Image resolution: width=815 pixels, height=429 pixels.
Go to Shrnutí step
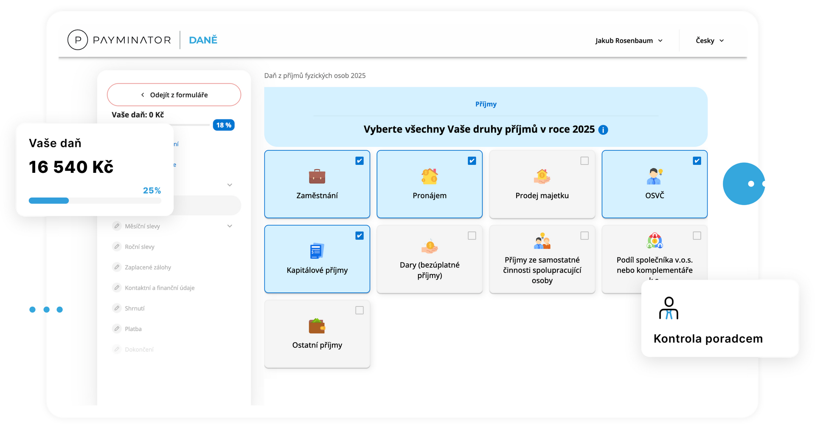click(x=135, y=308)
